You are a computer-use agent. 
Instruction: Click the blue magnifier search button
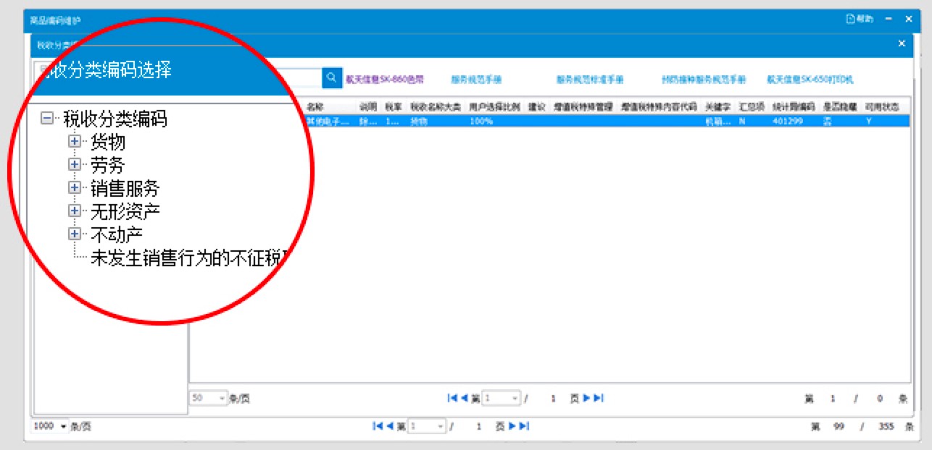(331, 77)
